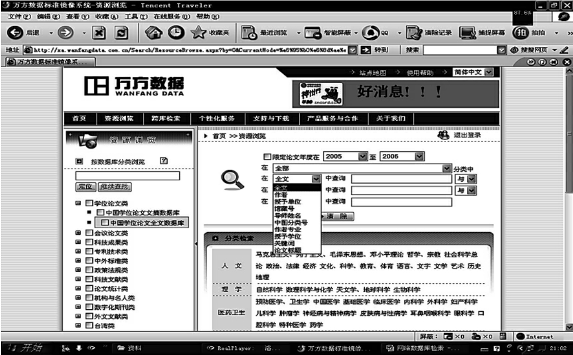
Task: Click the clear records (清除记录) icon
Action: click(414, 33)
